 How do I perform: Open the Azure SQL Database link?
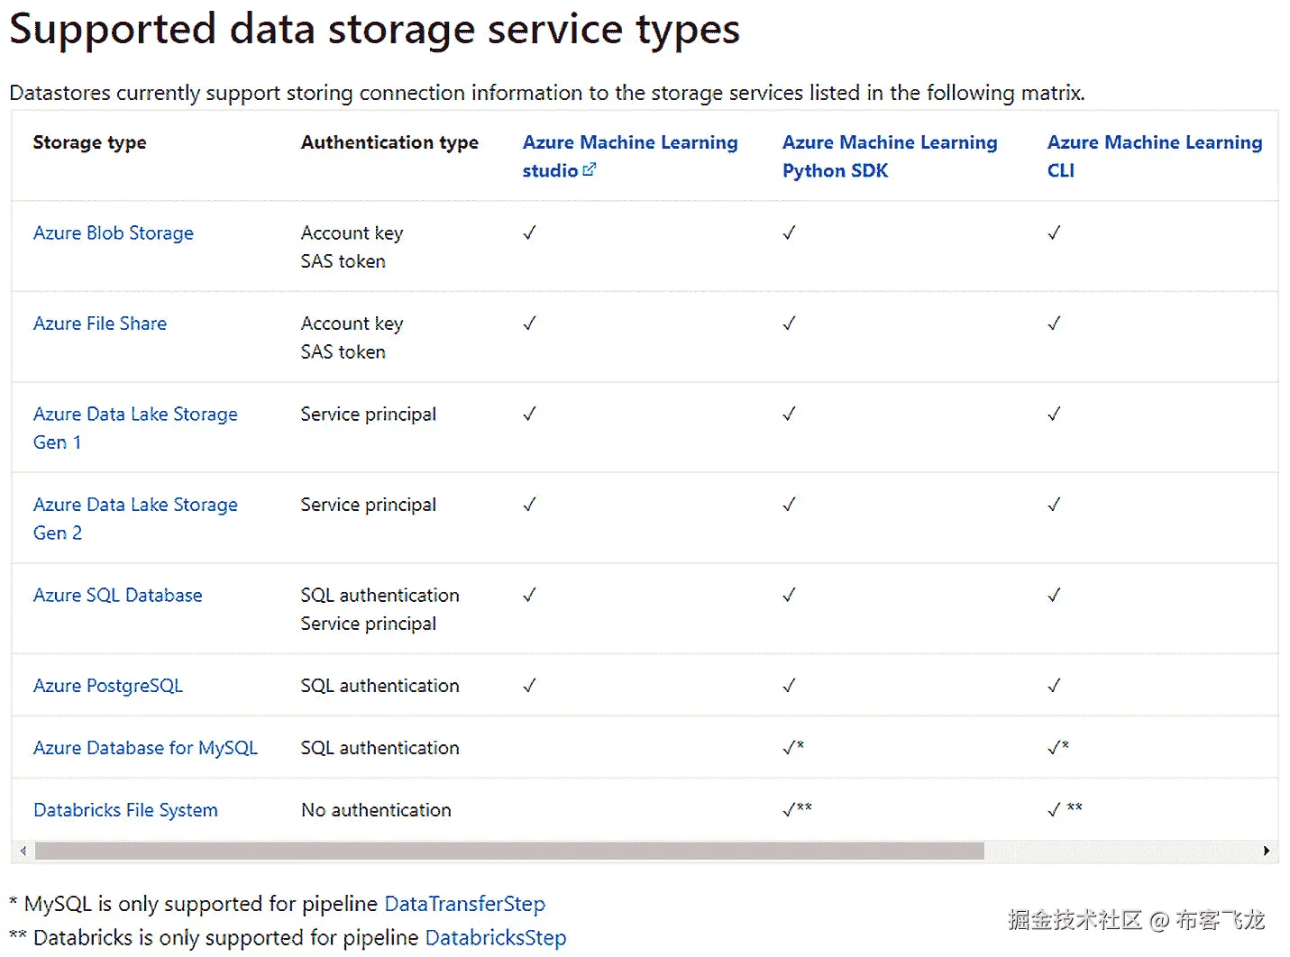(x=118, y=596)
